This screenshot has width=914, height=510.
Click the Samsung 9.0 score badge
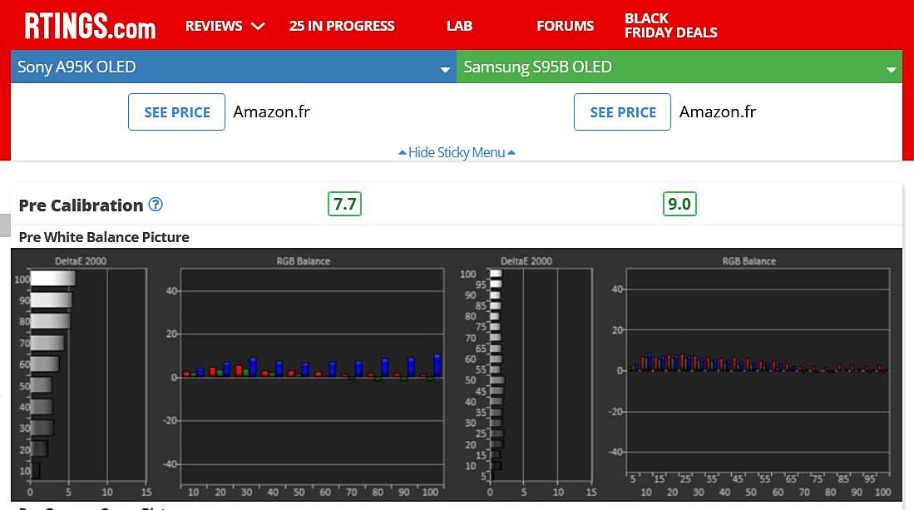point(679,204)
